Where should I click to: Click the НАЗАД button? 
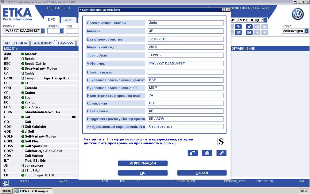(202, 173)
